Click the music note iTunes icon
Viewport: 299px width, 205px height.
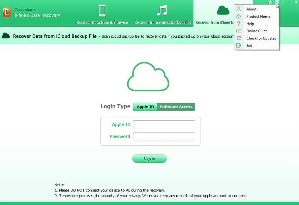[x=162, y=10]
